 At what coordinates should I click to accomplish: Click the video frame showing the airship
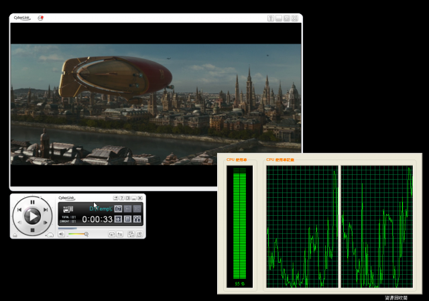(156, 105)
